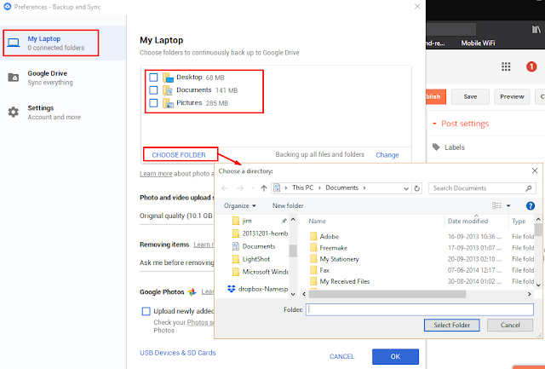The width and height of the screenshot is (545, 369).
Task: Select LightShot folder in navigation pane
Action: coord(251,259)
